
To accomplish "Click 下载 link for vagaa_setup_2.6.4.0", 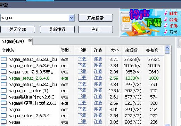I will pos(82,78).
